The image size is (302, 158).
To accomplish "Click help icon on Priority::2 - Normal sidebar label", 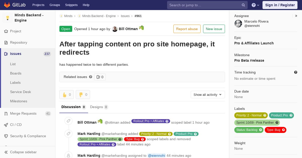I will pyautogui.click(x=265, y=115).
